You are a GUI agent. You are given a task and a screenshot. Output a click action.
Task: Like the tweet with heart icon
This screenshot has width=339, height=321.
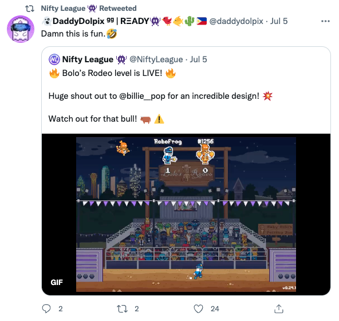point(198,308)
